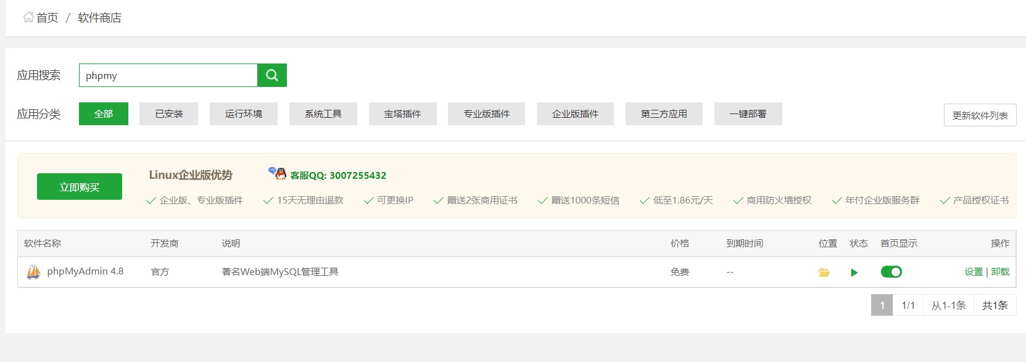Select the 运行环境 category tab
The width and height of the screenshot is (1026, 362).
coord(244,114)
